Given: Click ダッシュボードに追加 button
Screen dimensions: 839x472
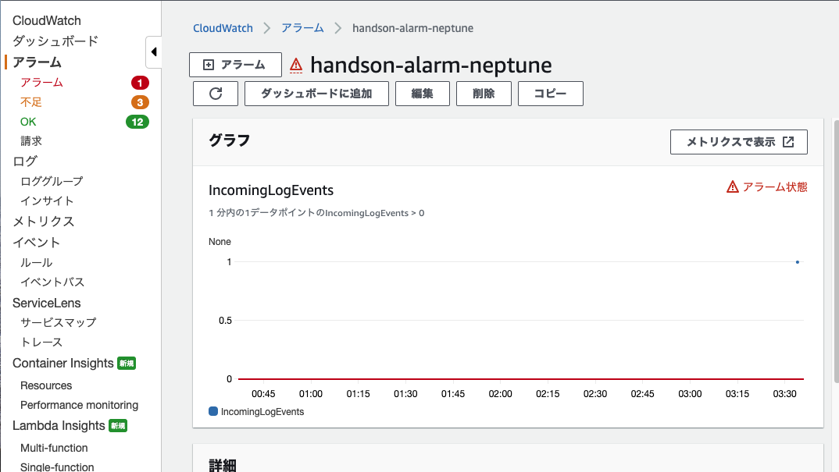Looking at the screenshot, I should click(316, 94).
